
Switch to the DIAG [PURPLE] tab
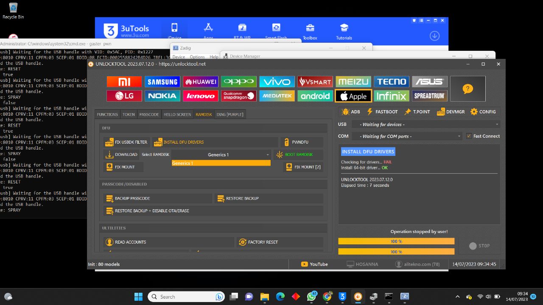[230, 114]
